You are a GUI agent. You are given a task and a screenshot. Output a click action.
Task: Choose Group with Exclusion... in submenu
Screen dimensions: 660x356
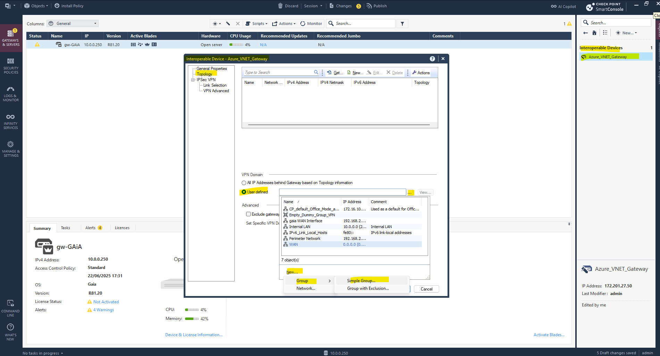[371, 288]
